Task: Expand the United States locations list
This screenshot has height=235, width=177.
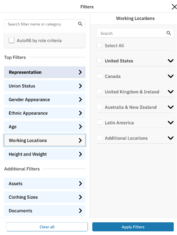Action: point(170,61)
